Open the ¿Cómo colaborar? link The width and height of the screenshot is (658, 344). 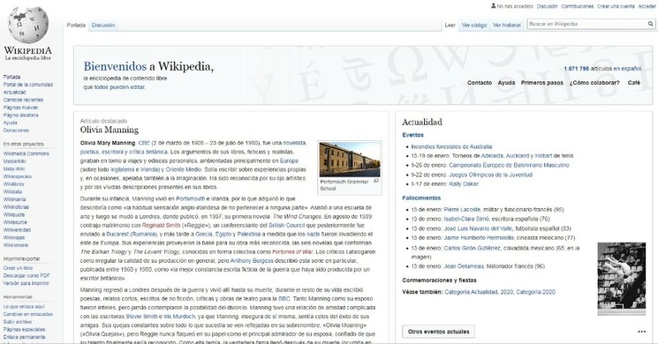coord(594,83)
